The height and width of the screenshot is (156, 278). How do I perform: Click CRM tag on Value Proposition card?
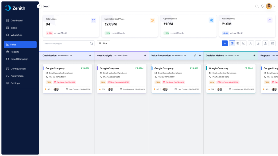click(x=157, y=82)
